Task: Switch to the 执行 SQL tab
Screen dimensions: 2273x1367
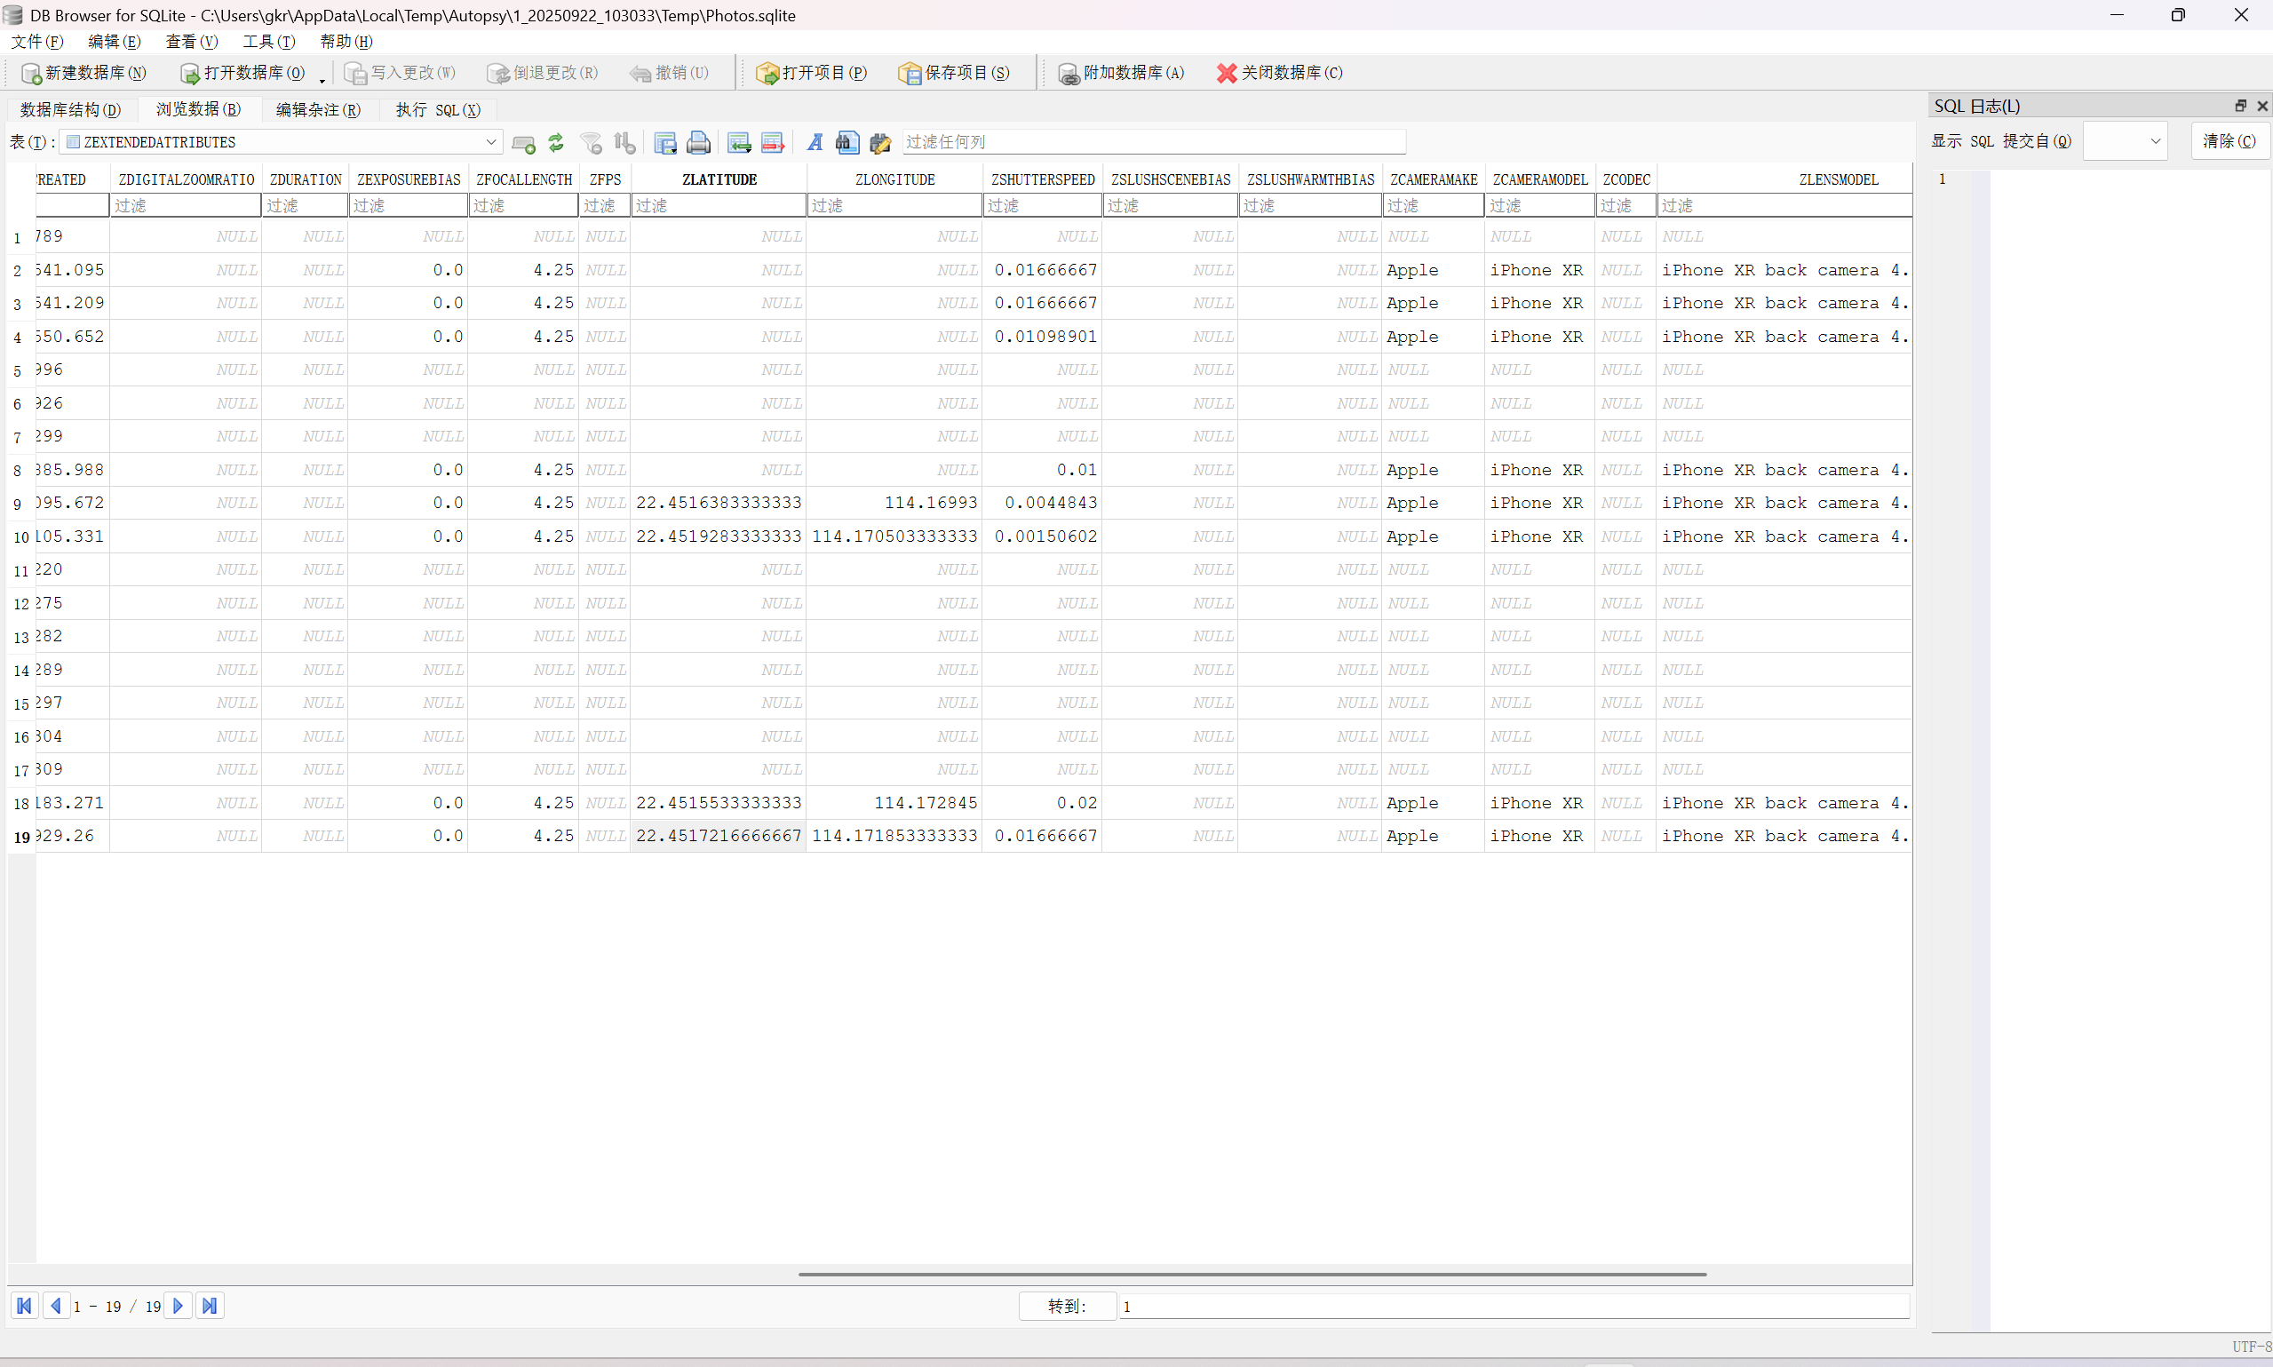Action: pyautogui.click(x=438, y=109)
